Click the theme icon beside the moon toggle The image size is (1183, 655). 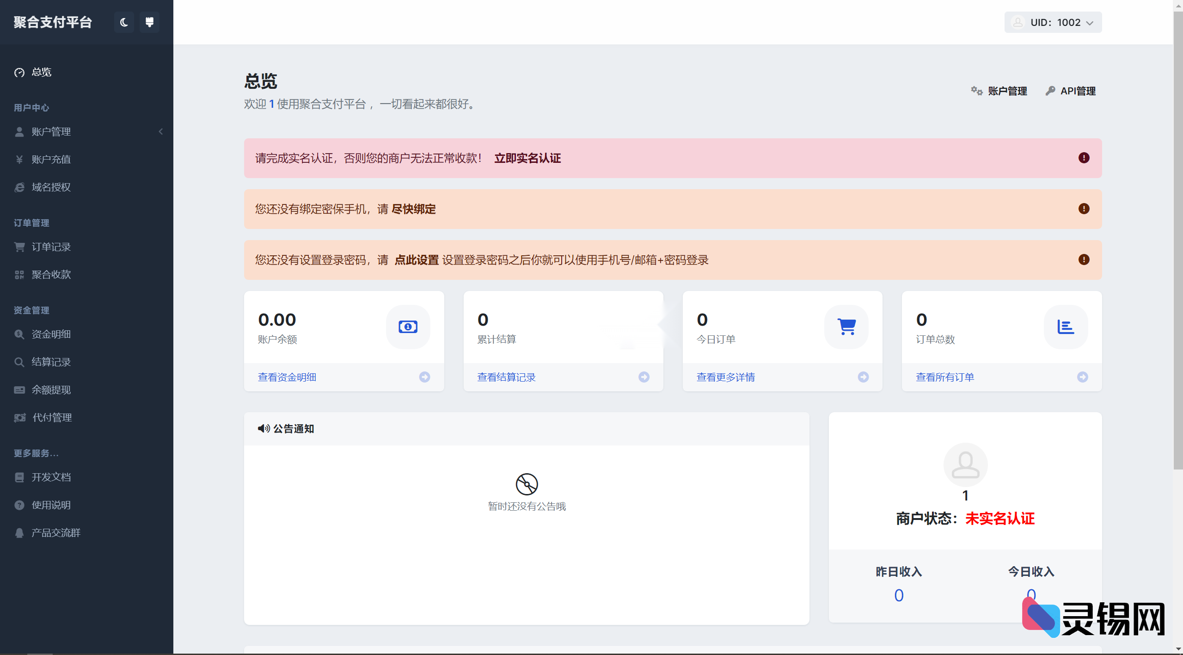pyautogui.click(x=149, y=22)
